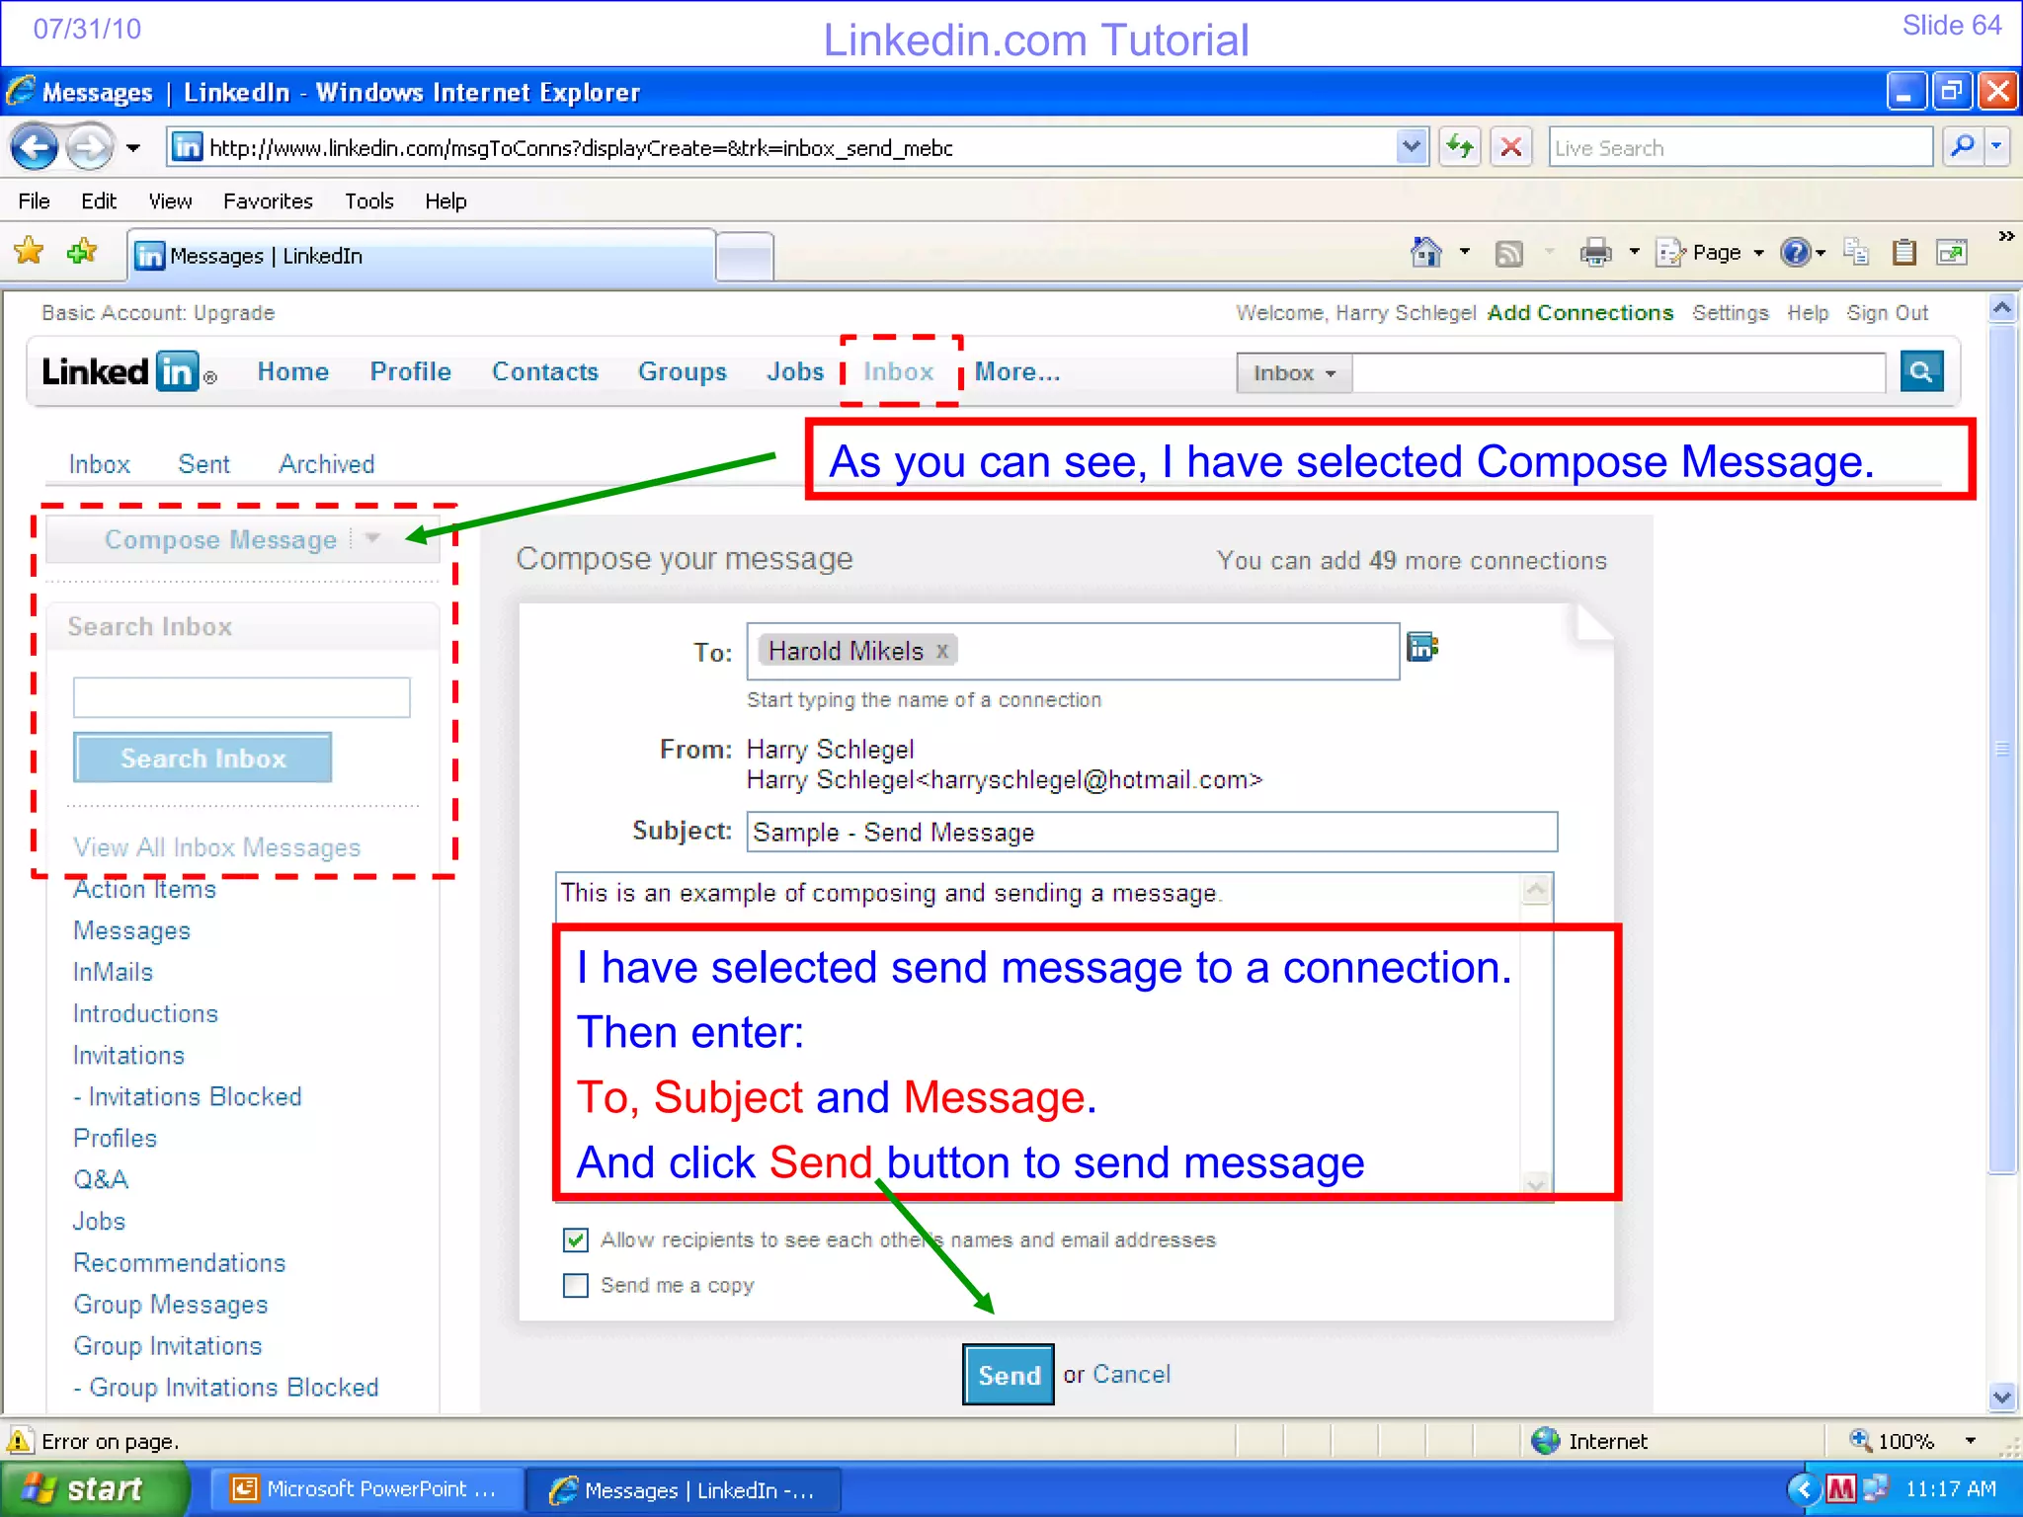This screenshot has width=2023, height=1517.
Task: Click the zoom level magnifier icon
Action: point(1860,1441)
